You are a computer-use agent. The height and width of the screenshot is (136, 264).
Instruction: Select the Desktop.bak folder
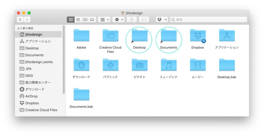[227, 65]
